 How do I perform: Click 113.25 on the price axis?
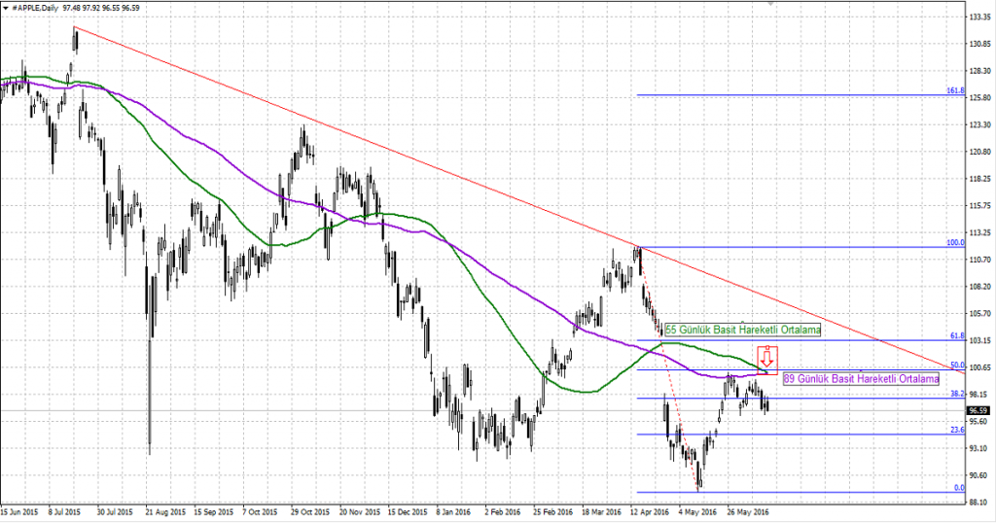pyautogui.click(x=980, y=232)
